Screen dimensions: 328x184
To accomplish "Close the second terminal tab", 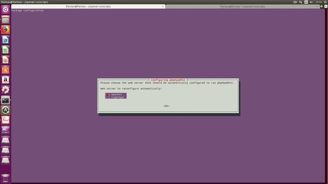I will (317, 7).
